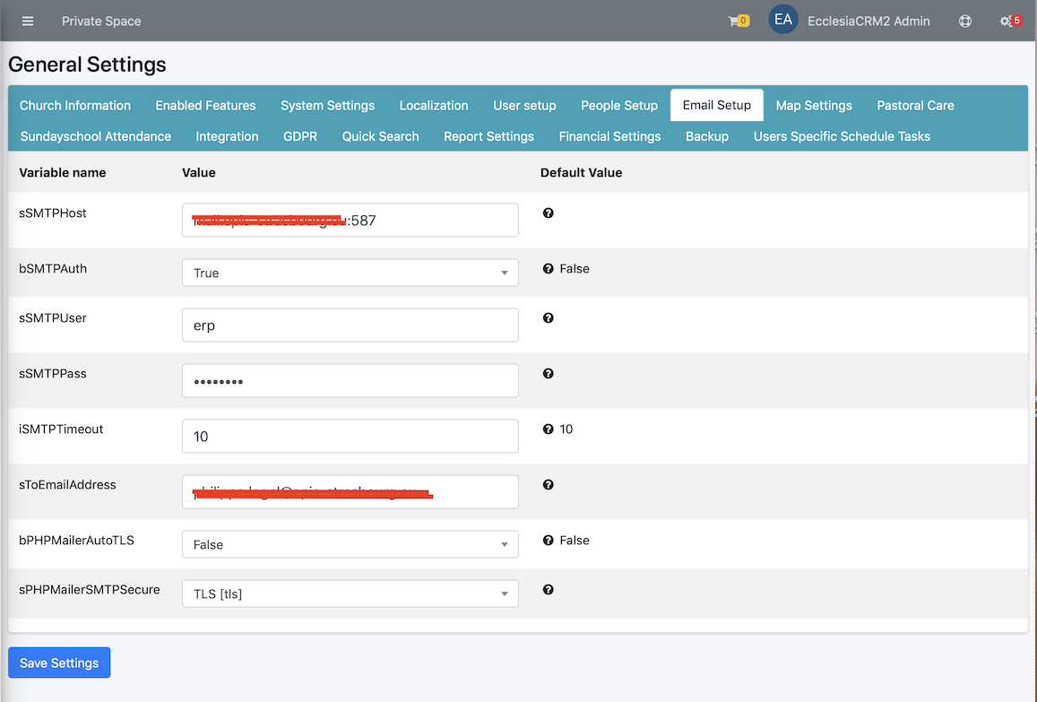Click the General Settings page heading
This screenshot has height=702, width=1037.
pos(87,65)
